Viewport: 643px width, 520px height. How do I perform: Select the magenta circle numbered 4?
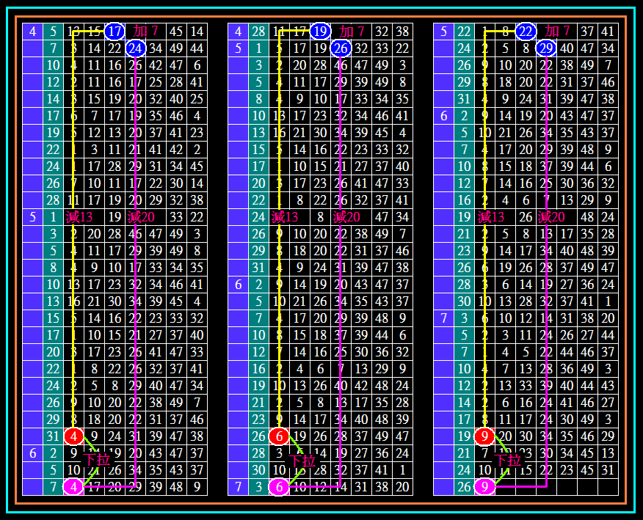pyautogui.click(x=73, y=486)
